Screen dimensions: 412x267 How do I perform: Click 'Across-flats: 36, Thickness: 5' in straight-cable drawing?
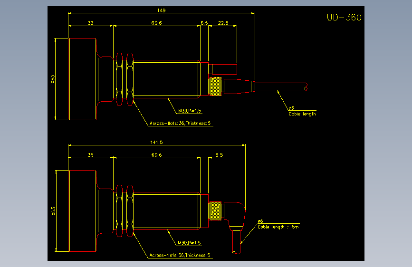click(180, 123)
